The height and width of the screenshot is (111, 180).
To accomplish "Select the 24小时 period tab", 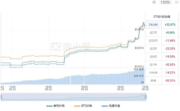I will 153,25.
